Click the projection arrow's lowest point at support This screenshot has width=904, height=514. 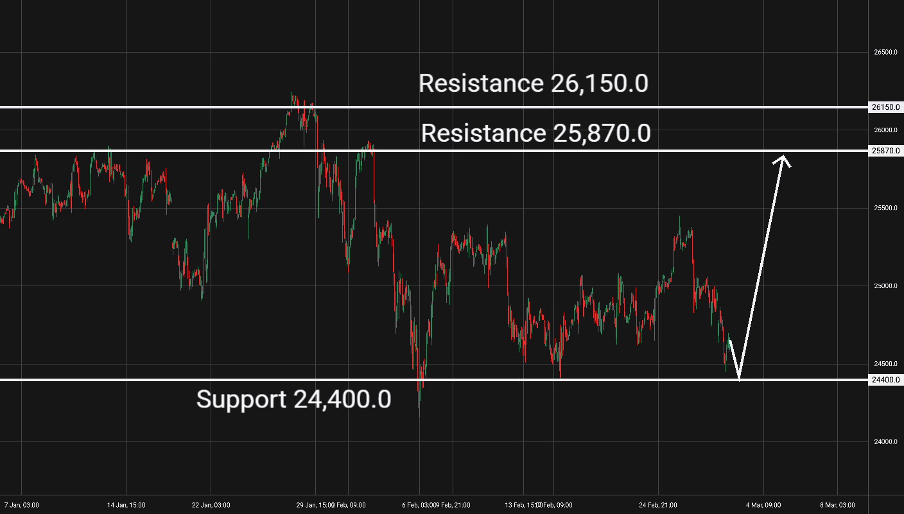[740, 377]
